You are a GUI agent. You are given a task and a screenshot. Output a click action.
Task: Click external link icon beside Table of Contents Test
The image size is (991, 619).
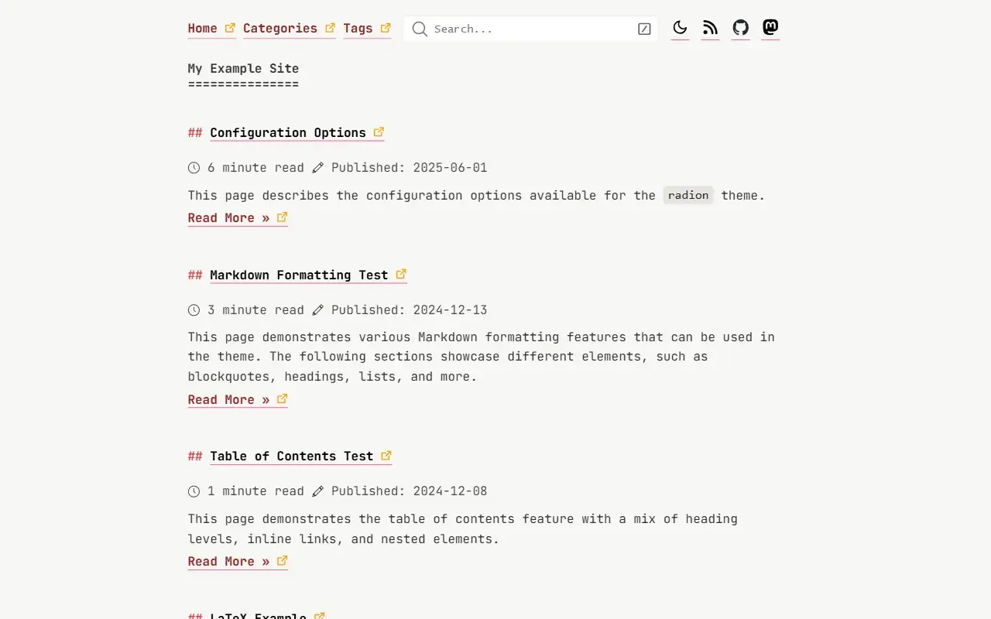click(x=386, y=456)
